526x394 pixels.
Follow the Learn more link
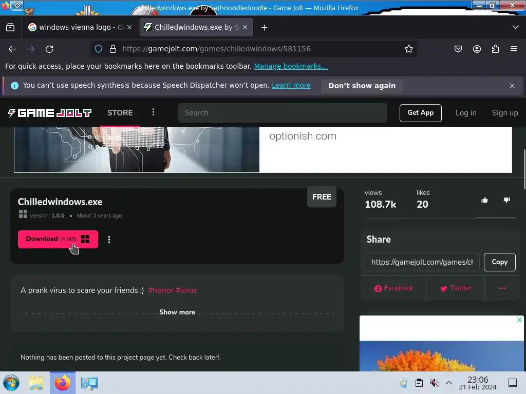[291, 86]
